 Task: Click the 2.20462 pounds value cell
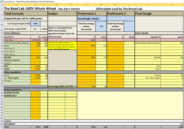44,29
